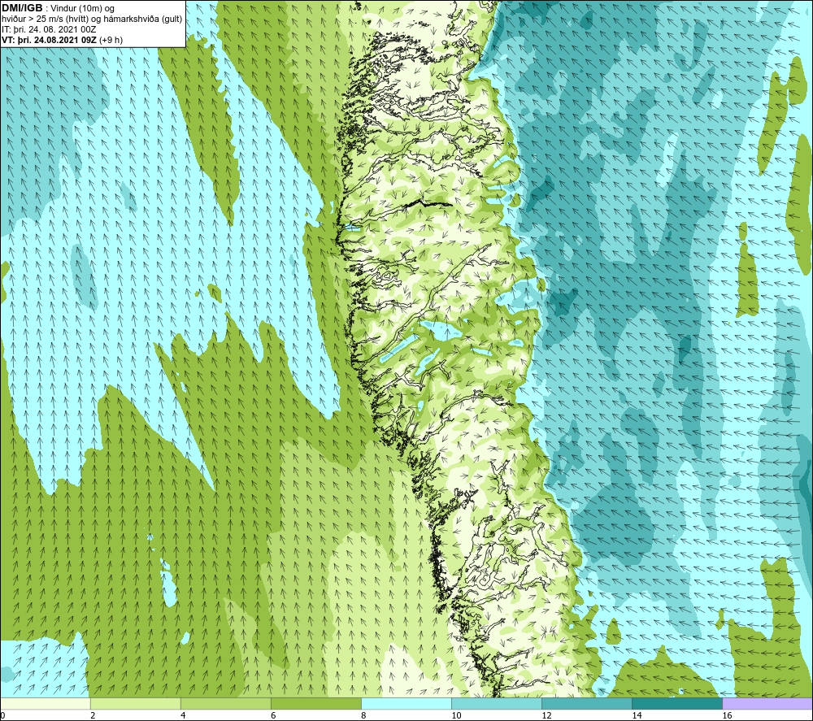Click the 0–2 m/s pale cream legend swatch
The image size is (813, 721).
46,703
